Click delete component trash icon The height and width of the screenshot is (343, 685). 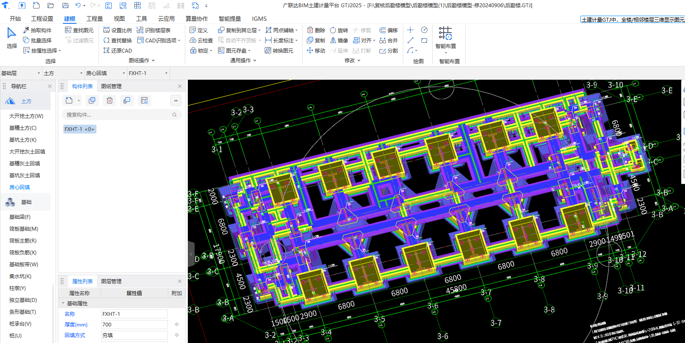tap(110, 100)
